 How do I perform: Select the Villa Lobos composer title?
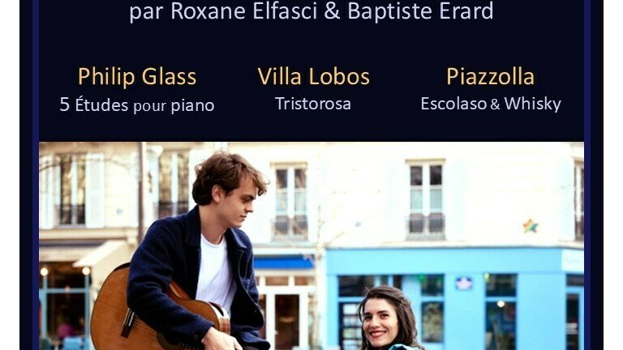[313, 76]
